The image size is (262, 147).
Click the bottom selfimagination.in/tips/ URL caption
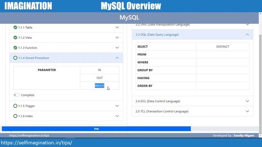pos(36,143)
